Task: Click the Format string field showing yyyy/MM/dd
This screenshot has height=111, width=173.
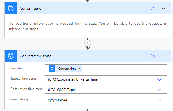Action: 97,100
